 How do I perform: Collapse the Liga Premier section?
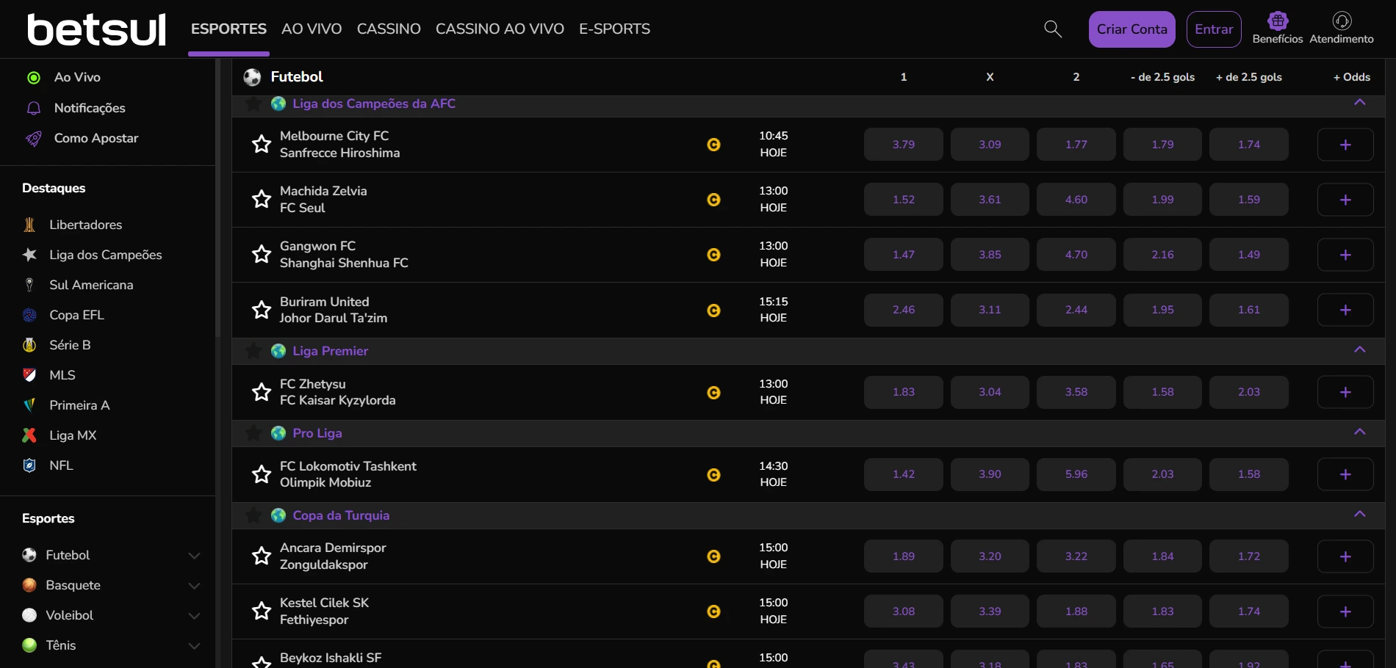[1360, 349]
